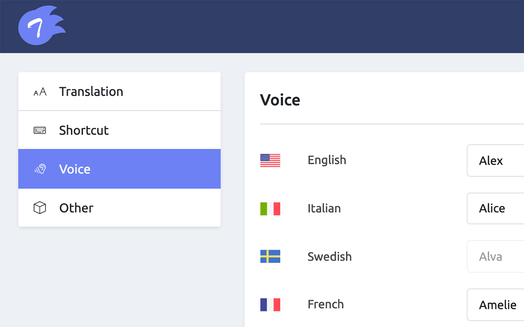
Task: Click the Translation font-size icon
Action: [40, 92]
